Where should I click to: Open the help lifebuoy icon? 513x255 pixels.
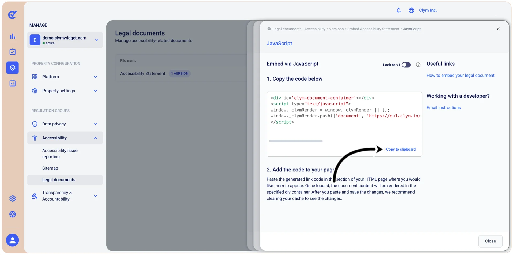pos(13,214)
